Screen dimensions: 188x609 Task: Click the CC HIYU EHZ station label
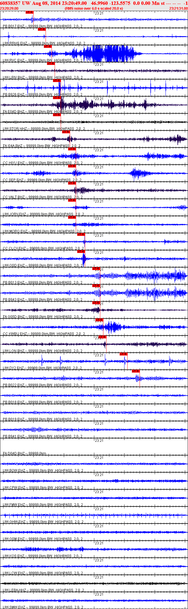pyautogui.click(x=42, y=163)
